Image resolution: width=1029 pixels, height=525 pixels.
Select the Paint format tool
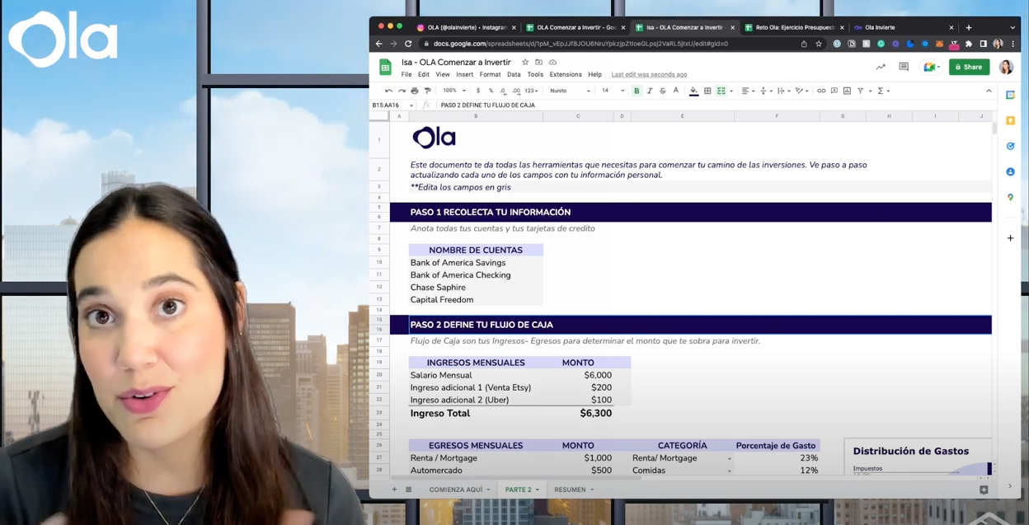(x=427, y=91)
